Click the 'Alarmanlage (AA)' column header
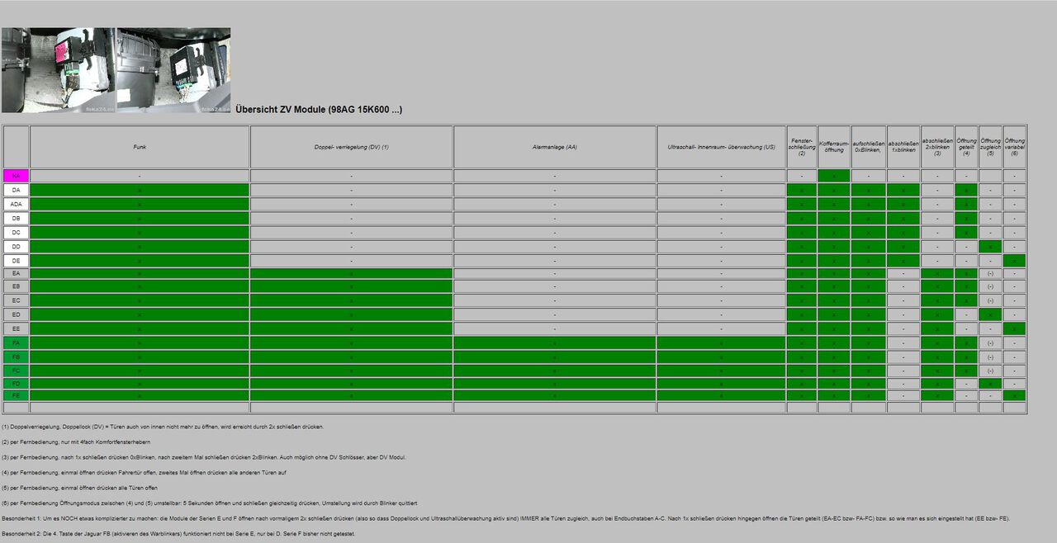This screenshot has height=543, width=1057. click(555, 147)
